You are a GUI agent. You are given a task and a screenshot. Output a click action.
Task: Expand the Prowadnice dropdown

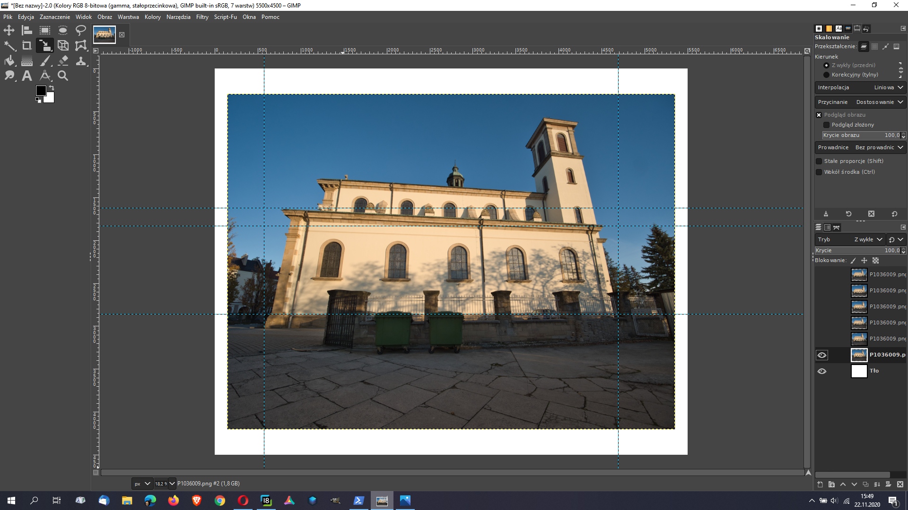click(860, 147)
